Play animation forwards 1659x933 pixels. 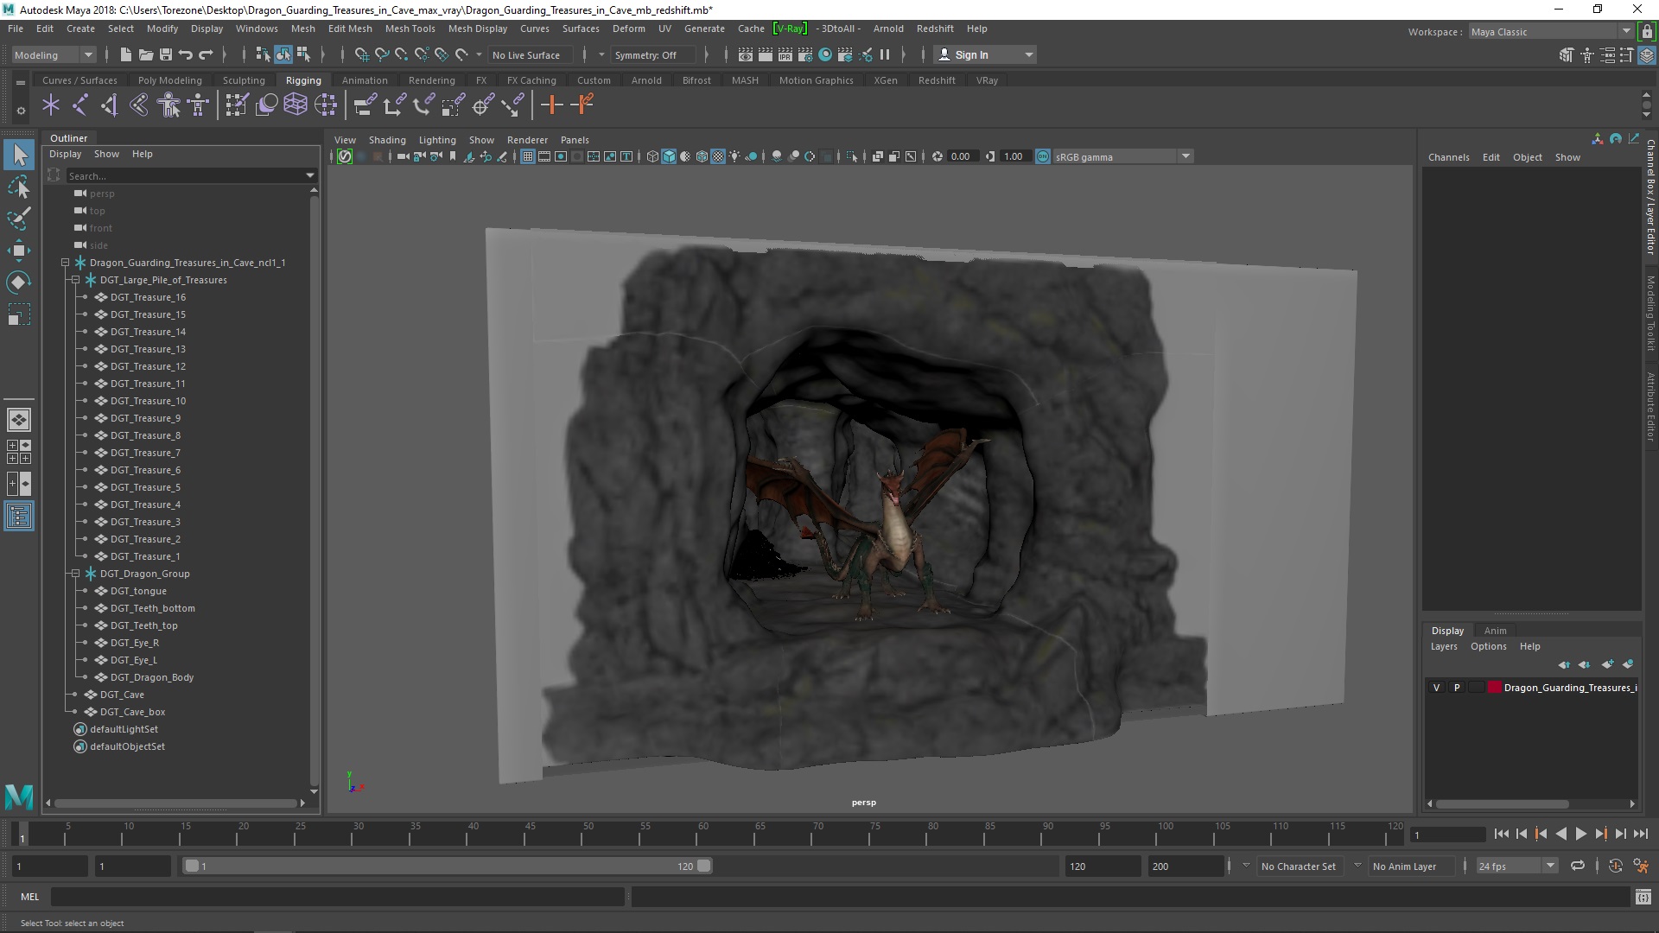click(x=1580, y=834)
